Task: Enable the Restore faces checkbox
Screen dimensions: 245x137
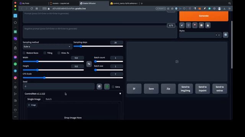Action: pos(24,53)
